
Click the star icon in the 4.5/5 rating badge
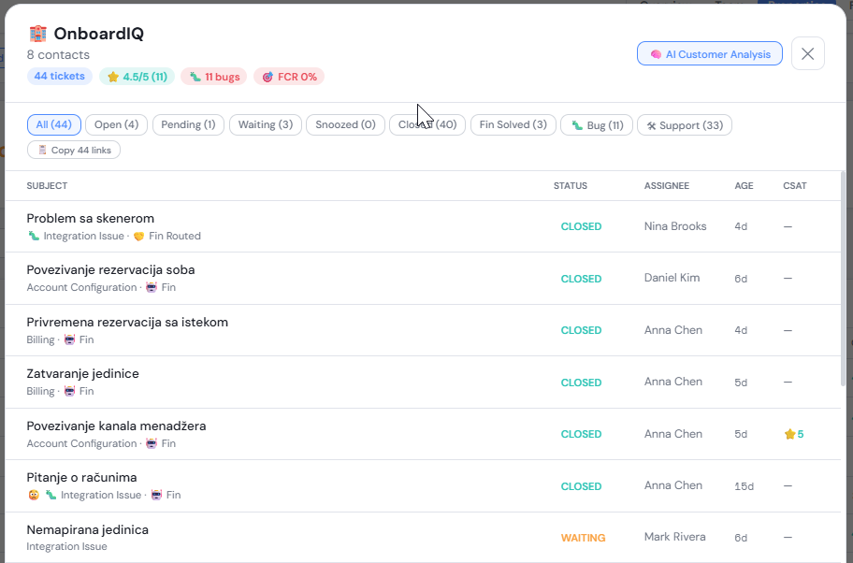(x=114, y=77)
